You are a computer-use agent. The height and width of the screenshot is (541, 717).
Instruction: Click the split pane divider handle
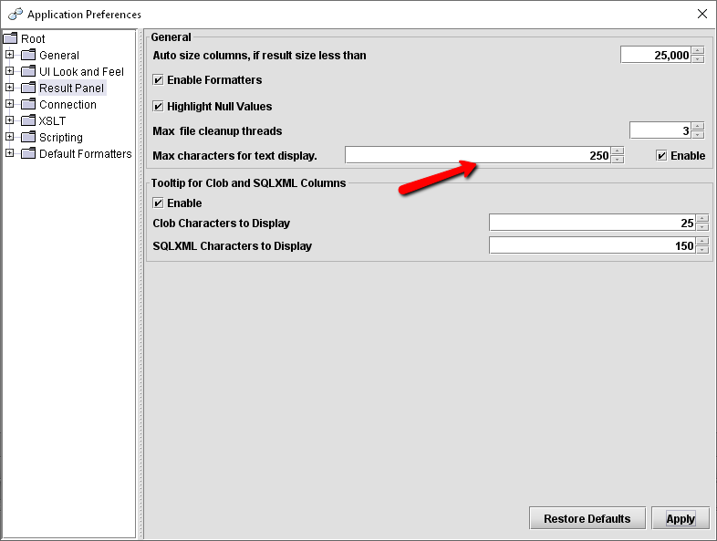(140, 284)
